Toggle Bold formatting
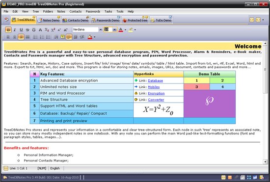Viewport: 270px width, 182px height. click(x=8, y=30)
